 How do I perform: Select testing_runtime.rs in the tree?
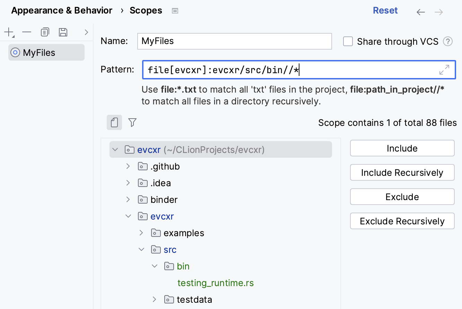click(x=216, y=283)
